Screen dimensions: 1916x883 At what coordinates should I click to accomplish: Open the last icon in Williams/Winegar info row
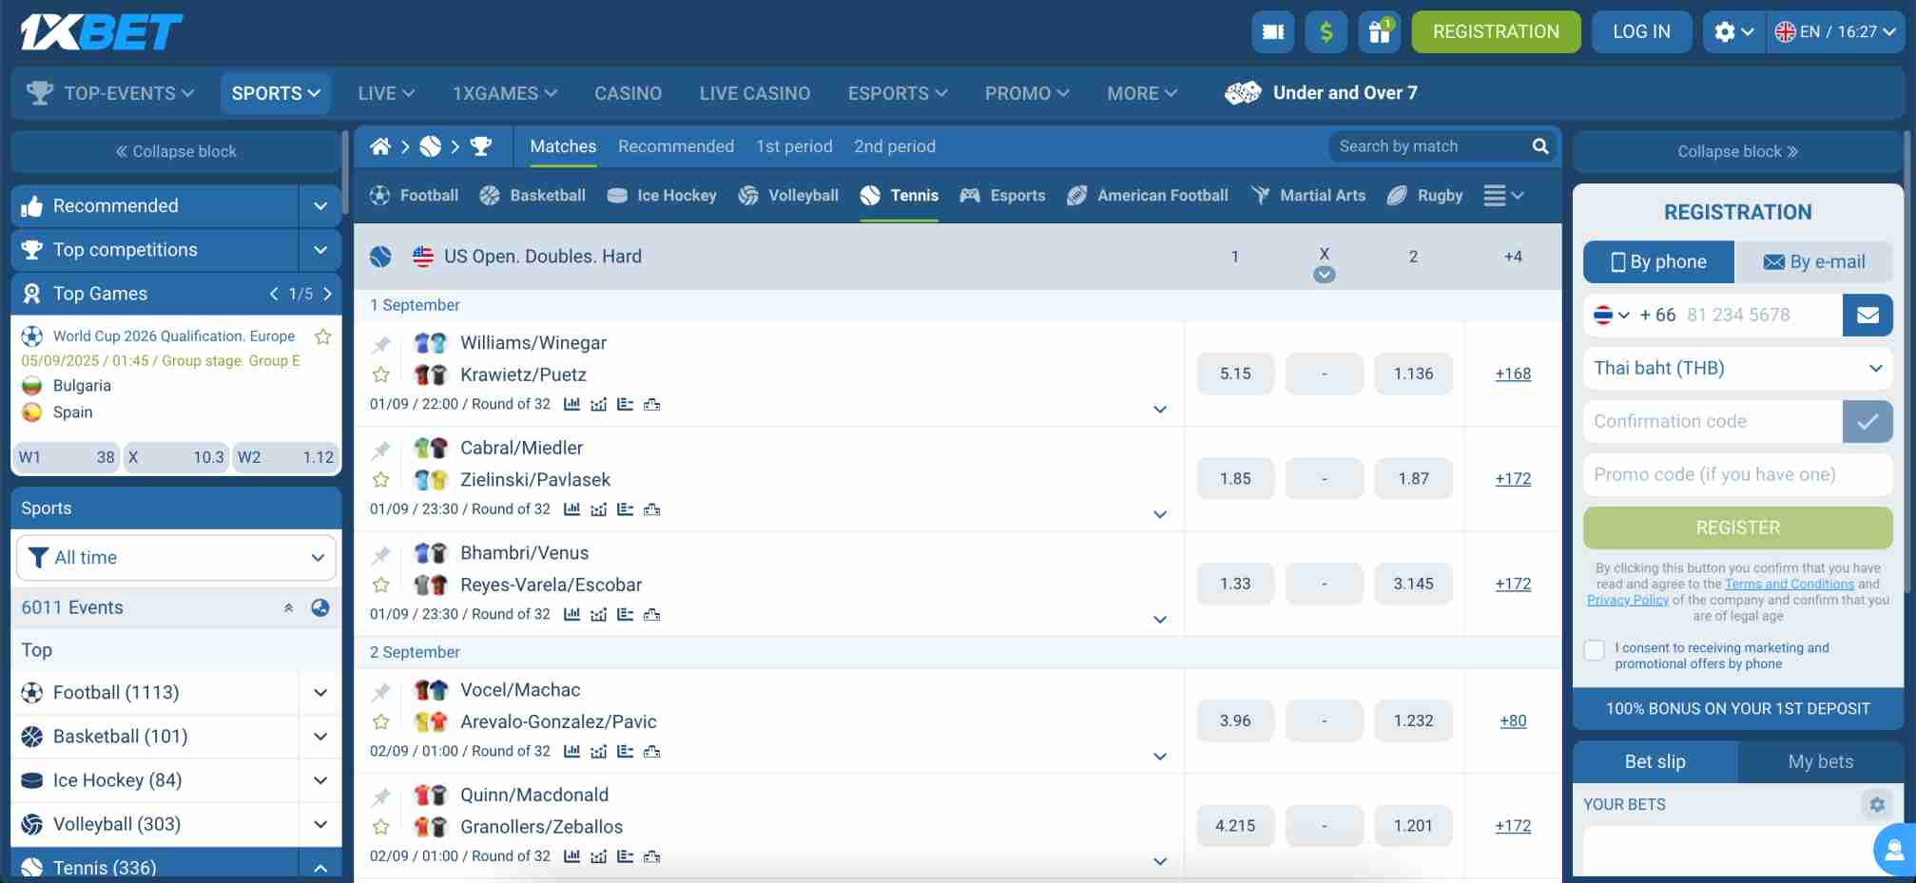click(651, 404)
